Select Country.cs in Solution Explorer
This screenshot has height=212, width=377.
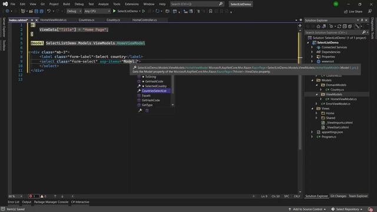[x=337, y=90]
